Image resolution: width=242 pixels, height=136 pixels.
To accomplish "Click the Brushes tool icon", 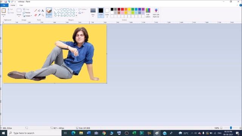I will 49,11.
